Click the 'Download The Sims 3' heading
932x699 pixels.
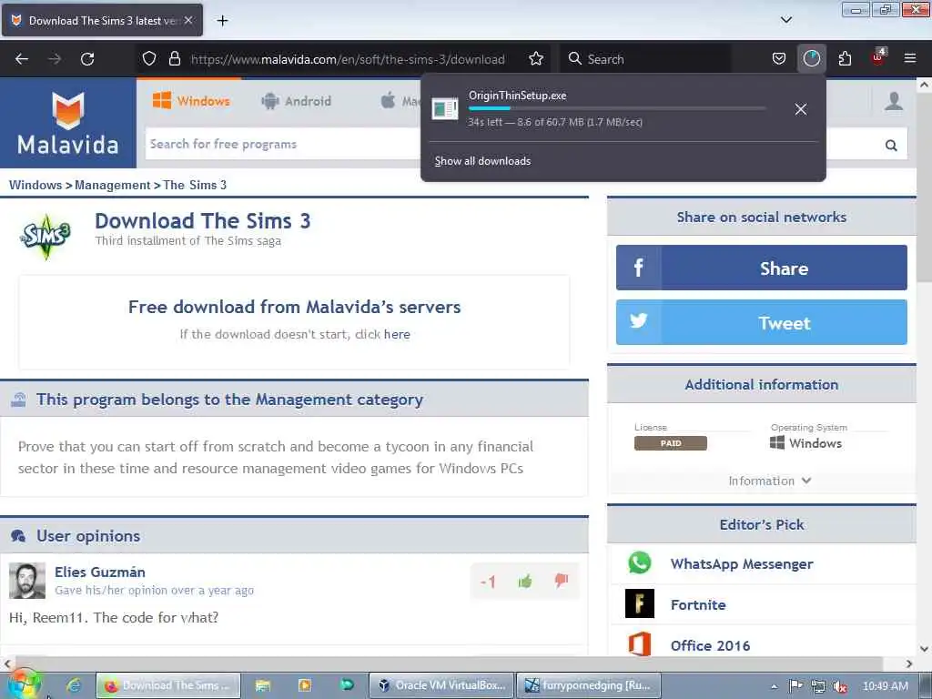pos(203,221)
